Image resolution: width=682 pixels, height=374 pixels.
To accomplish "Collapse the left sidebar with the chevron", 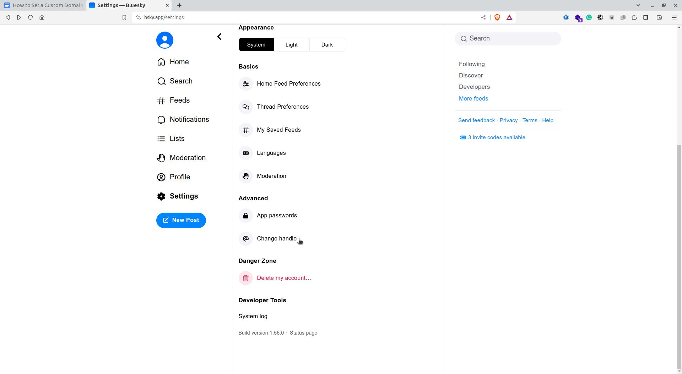I will pyautogui.click(x=219, y=36).
